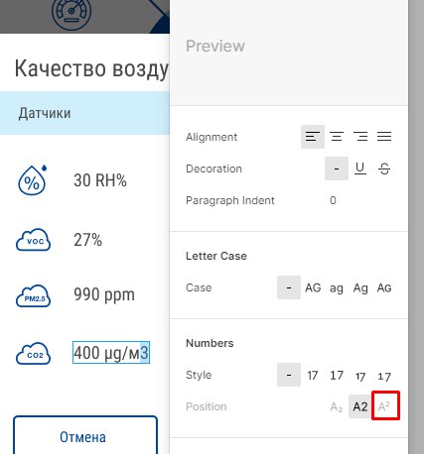Select the 400 μg/м3 text field
The width and height of the screenshot is (424, 454).
point(111,353)
